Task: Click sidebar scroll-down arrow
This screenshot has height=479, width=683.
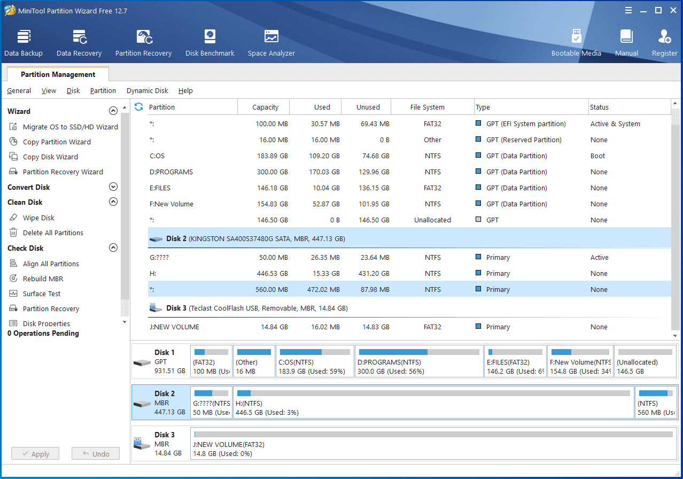Action: [x=125, y=322]
